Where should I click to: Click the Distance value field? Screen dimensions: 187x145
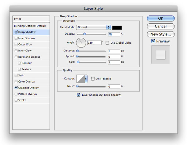click(x=114, y=51)
